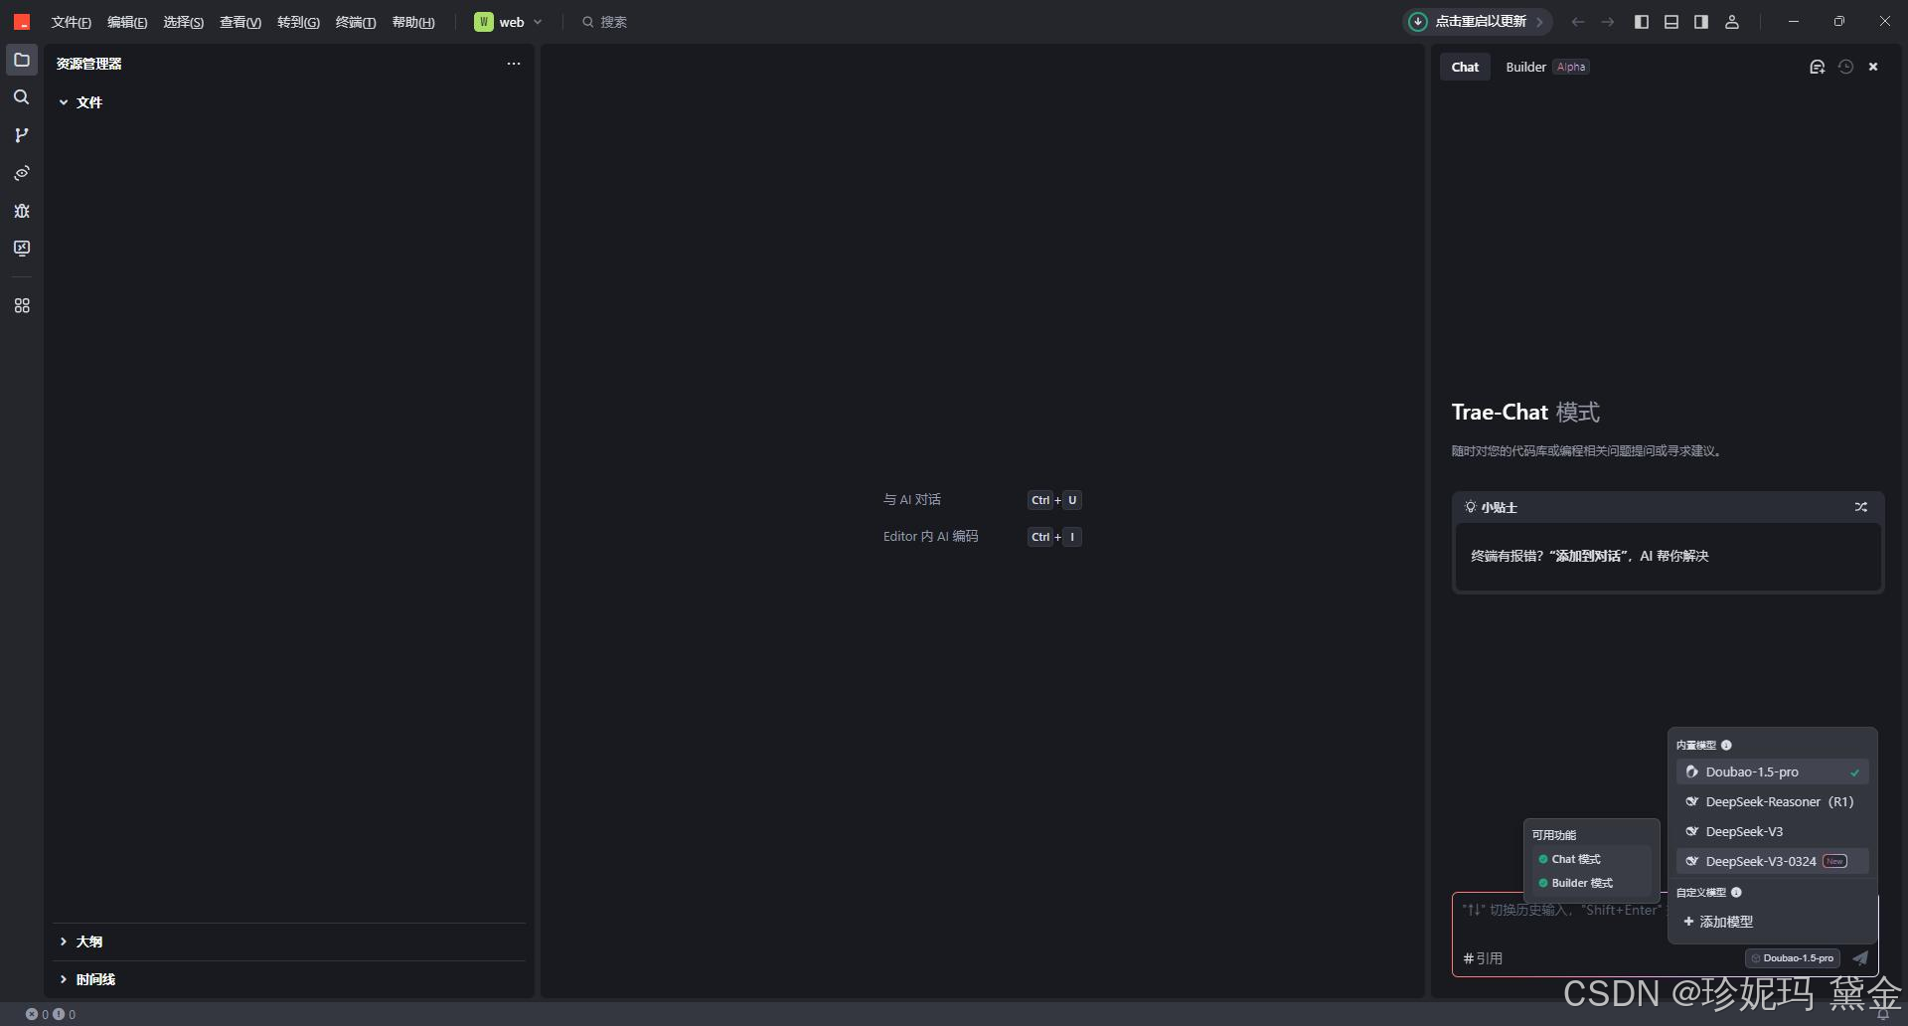Click the info icon beside 内置模型
Viewport: 1908px width, 1026px height.
[1726, 745]
